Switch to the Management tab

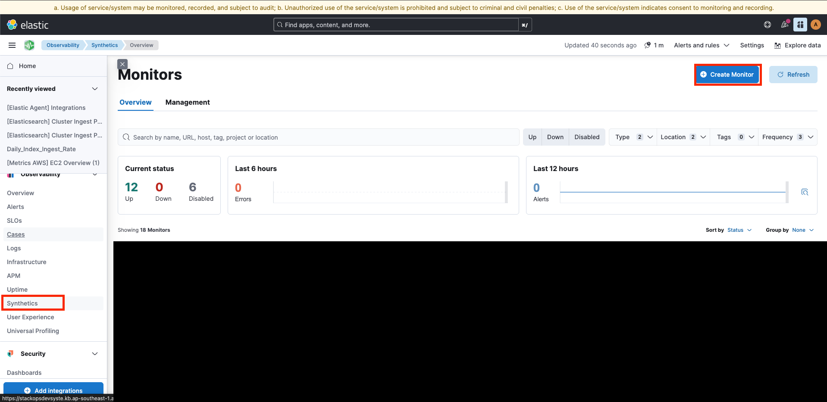coord(188,102)
